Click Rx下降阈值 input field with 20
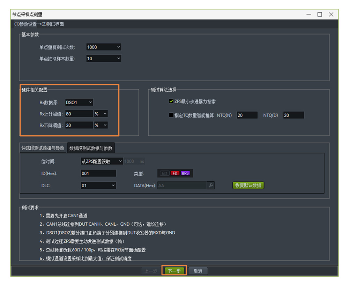 point(79,125)
